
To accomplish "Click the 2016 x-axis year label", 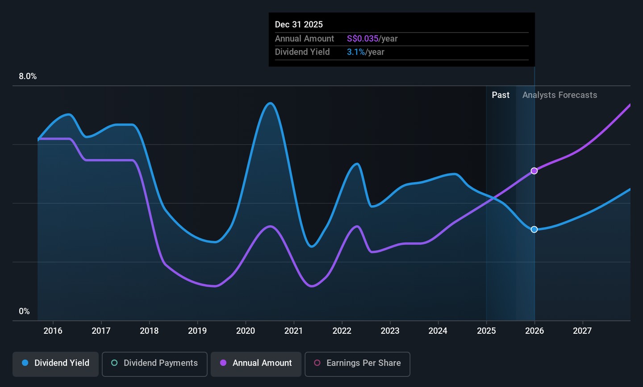I will click(53, 331).
